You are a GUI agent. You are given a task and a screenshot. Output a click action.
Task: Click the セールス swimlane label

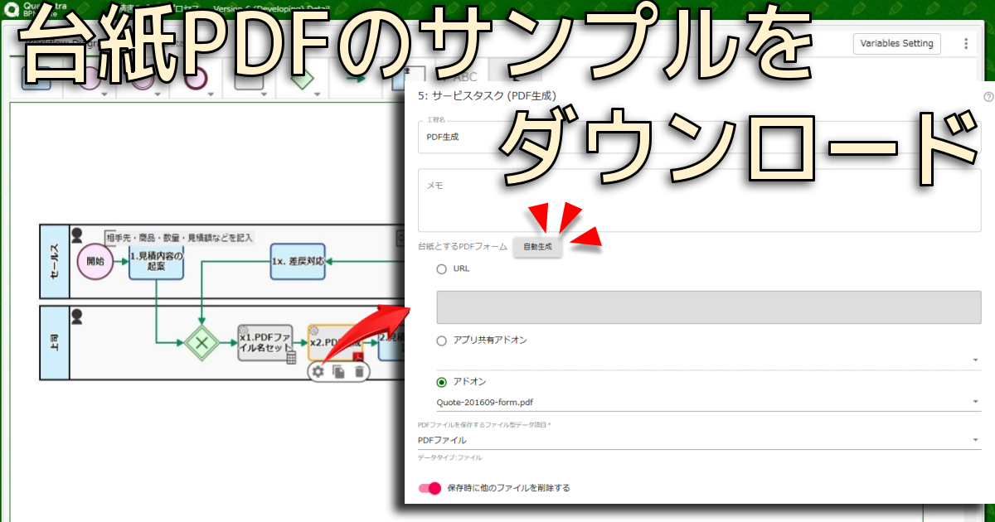[55, 262]
